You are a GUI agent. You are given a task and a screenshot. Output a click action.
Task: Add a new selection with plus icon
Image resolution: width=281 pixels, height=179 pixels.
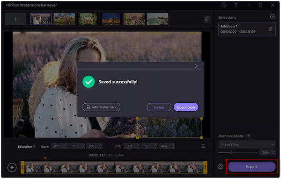coord(273,17)
